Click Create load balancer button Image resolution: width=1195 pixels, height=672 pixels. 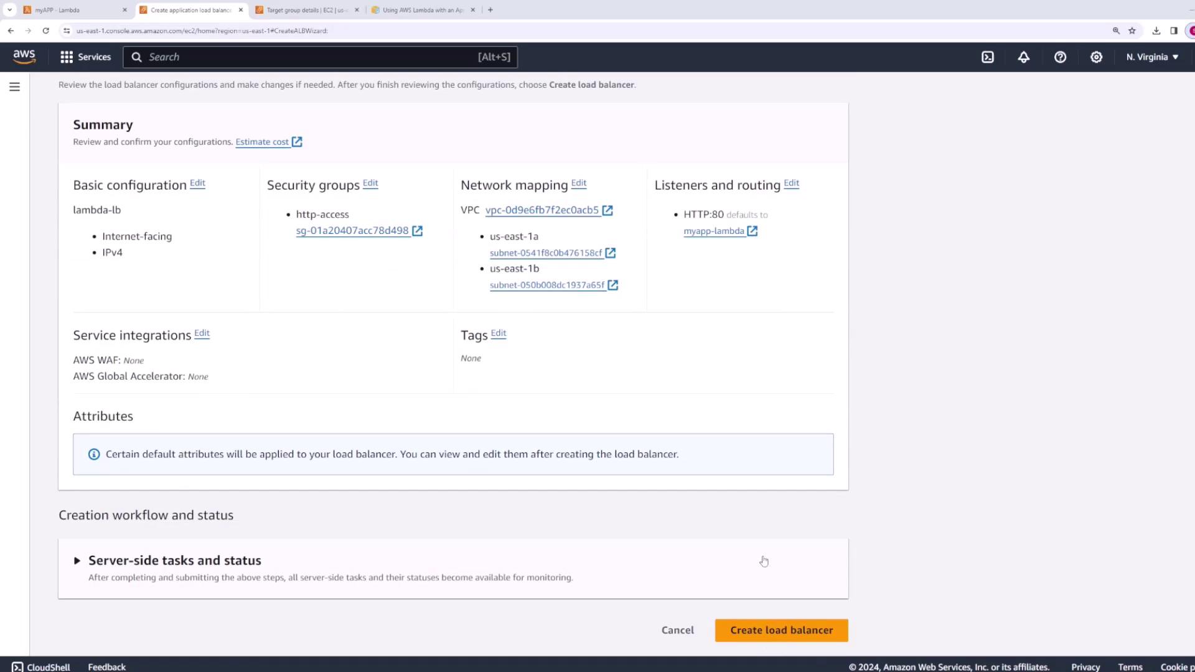pyautogui.click(x=781, y=630)
